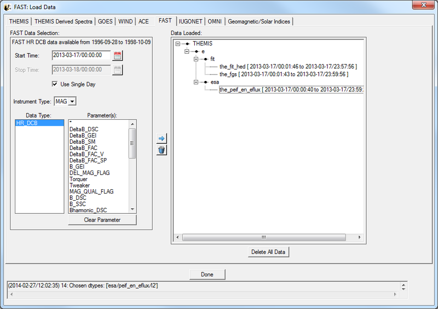Click the Done button
Screen dimensions: 438x309
click(207, 274)
